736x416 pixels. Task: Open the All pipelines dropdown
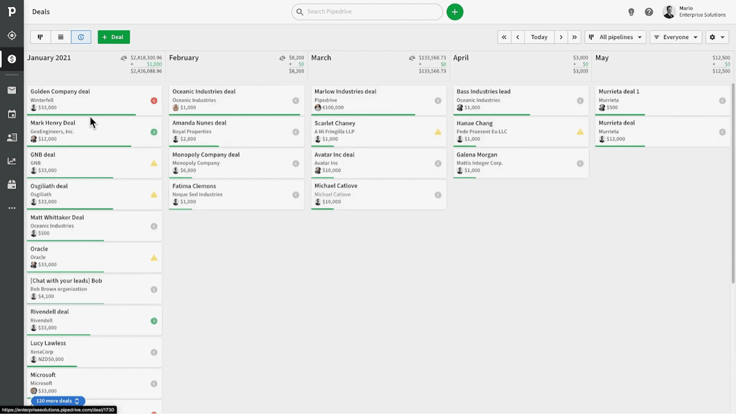point(615,37)
